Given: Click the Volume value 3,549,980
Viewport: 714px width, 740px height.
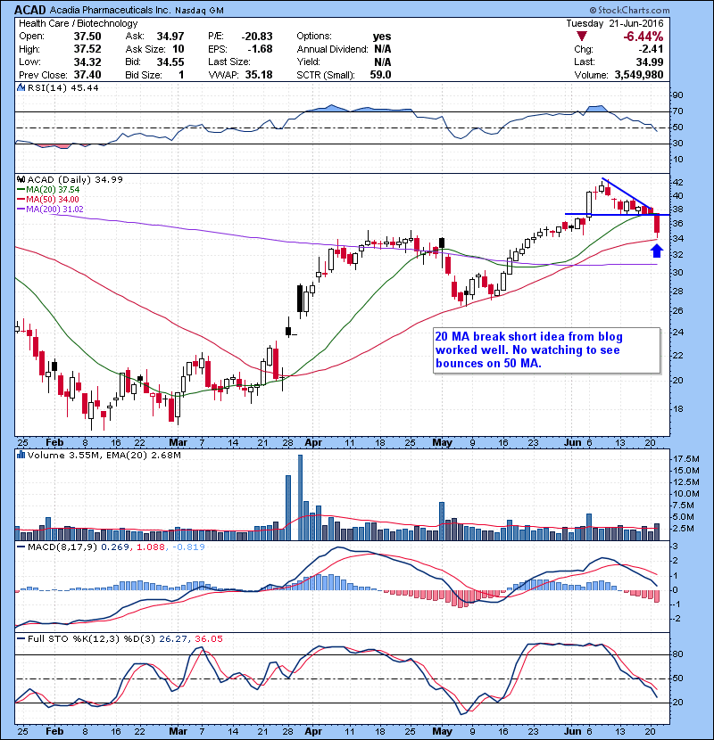Looking at the screenshot, I should point(639,75).
